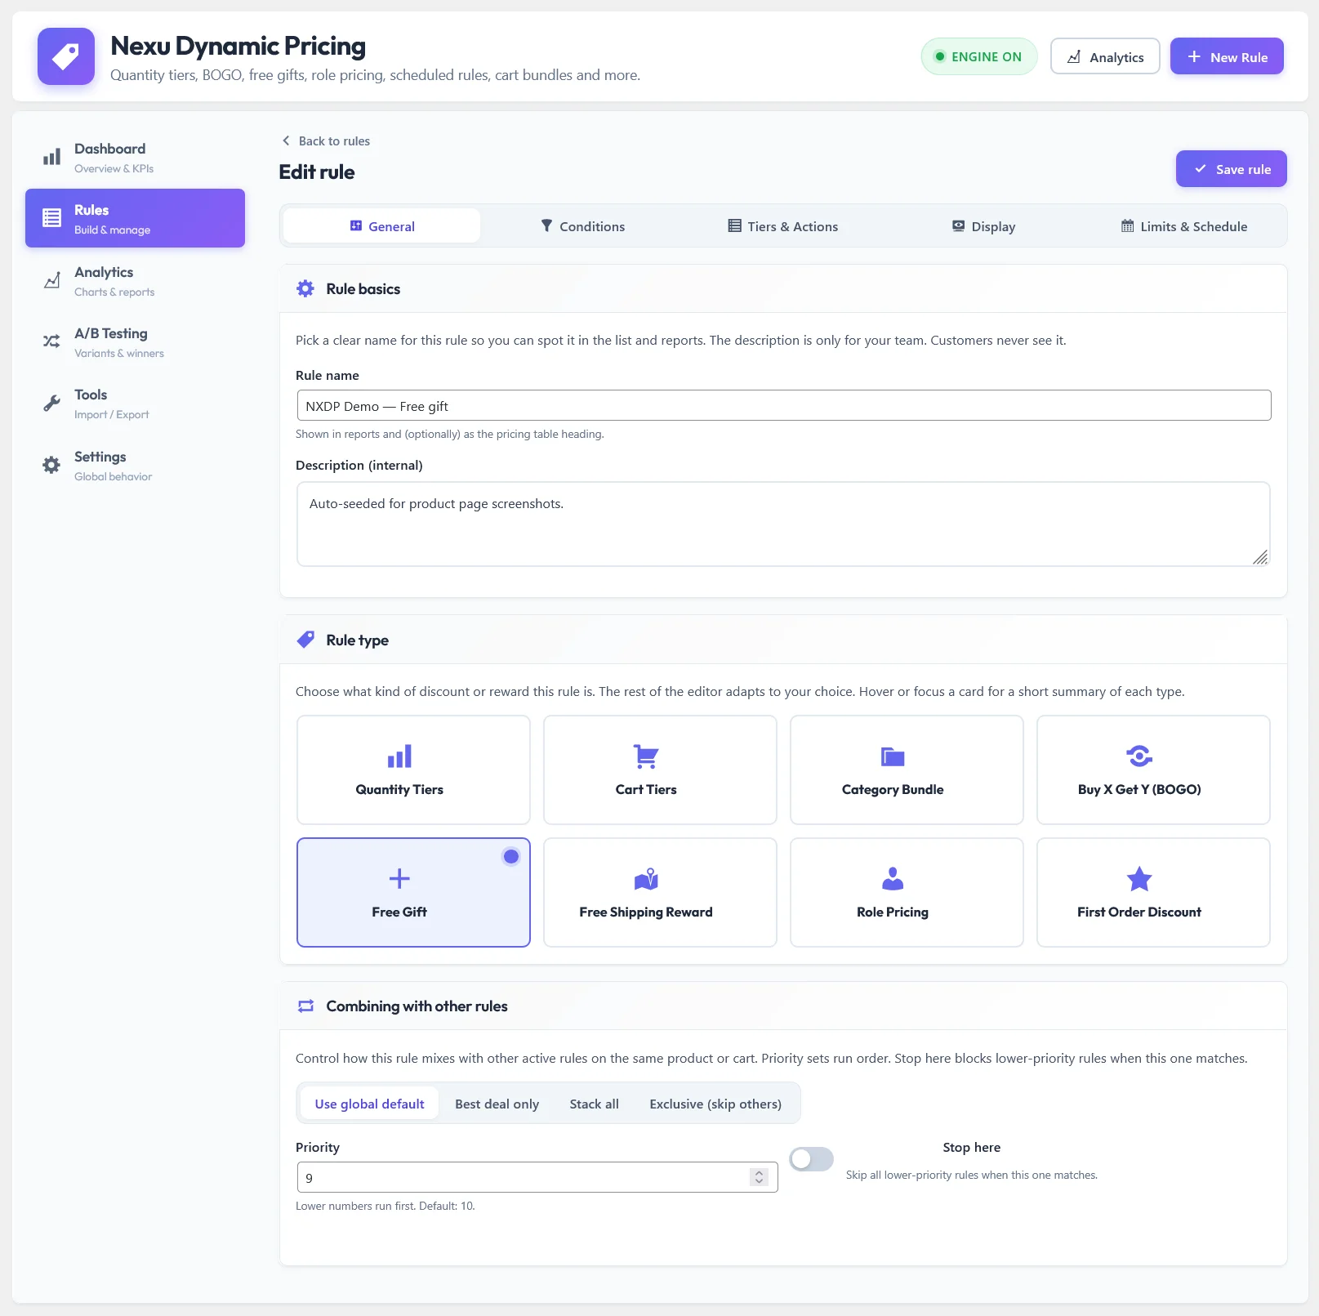
Task: Click the A/B Testing shuffle icon
Action: point(51,341)
